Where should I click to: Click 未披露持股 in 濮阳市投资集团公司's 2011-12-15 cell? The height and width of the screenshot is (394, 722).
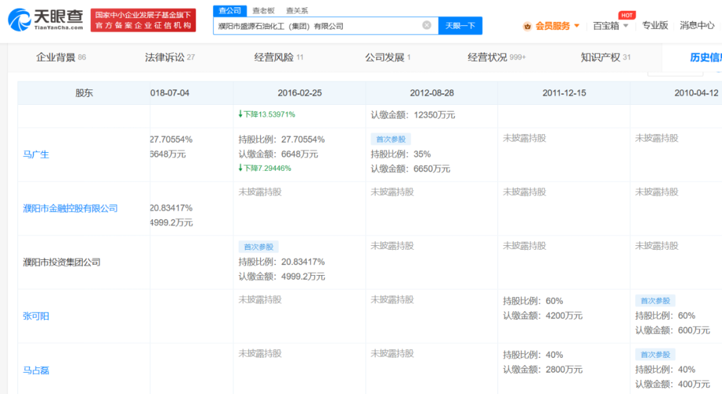525,246
